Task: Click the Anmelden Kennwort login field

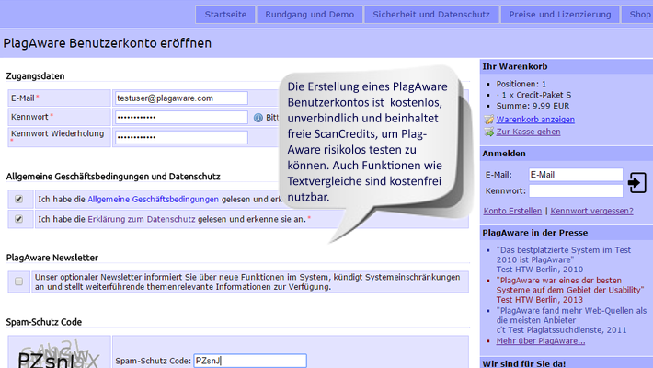Action: [x=576, y=190]
